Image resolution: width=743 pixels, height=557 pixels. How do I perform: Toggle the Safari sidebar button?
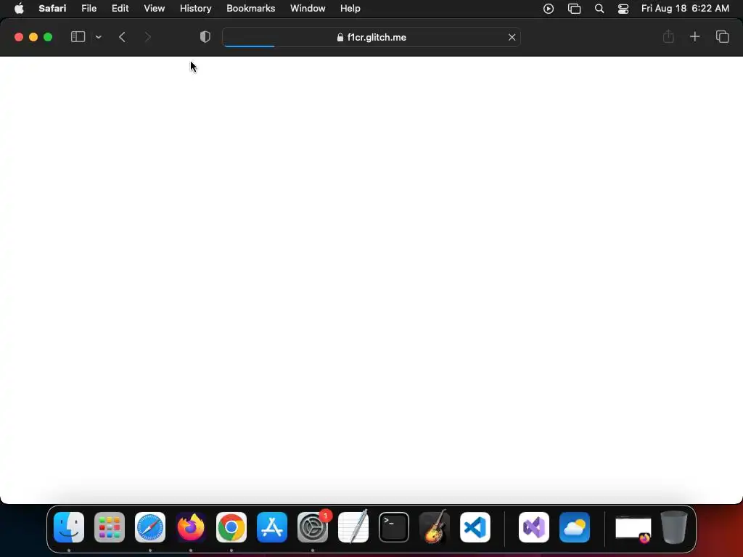[x=78, y=37]
